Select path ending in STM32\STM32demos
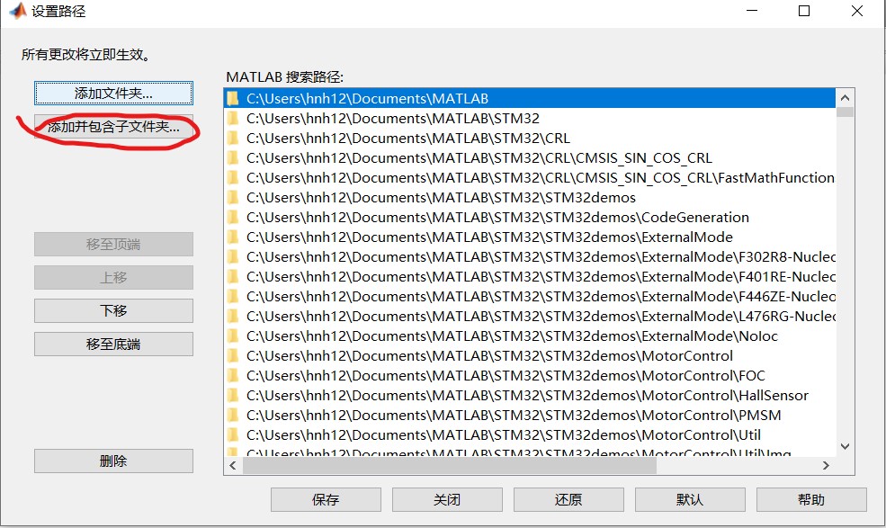 pyautogui.click(x=530, y=197)
